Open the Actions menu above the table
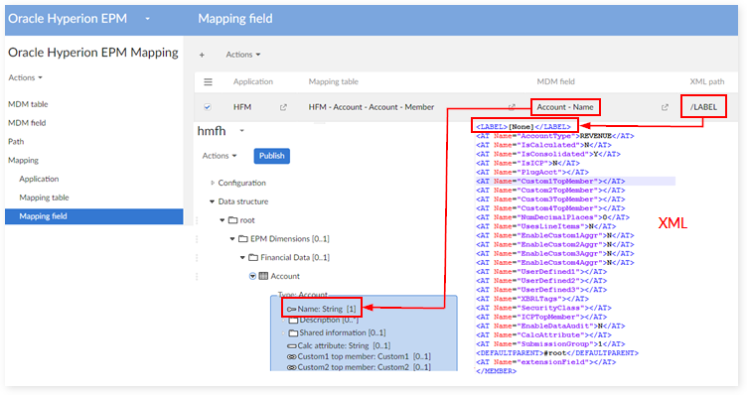Screen dimensions: 747x395 (243, 55)
